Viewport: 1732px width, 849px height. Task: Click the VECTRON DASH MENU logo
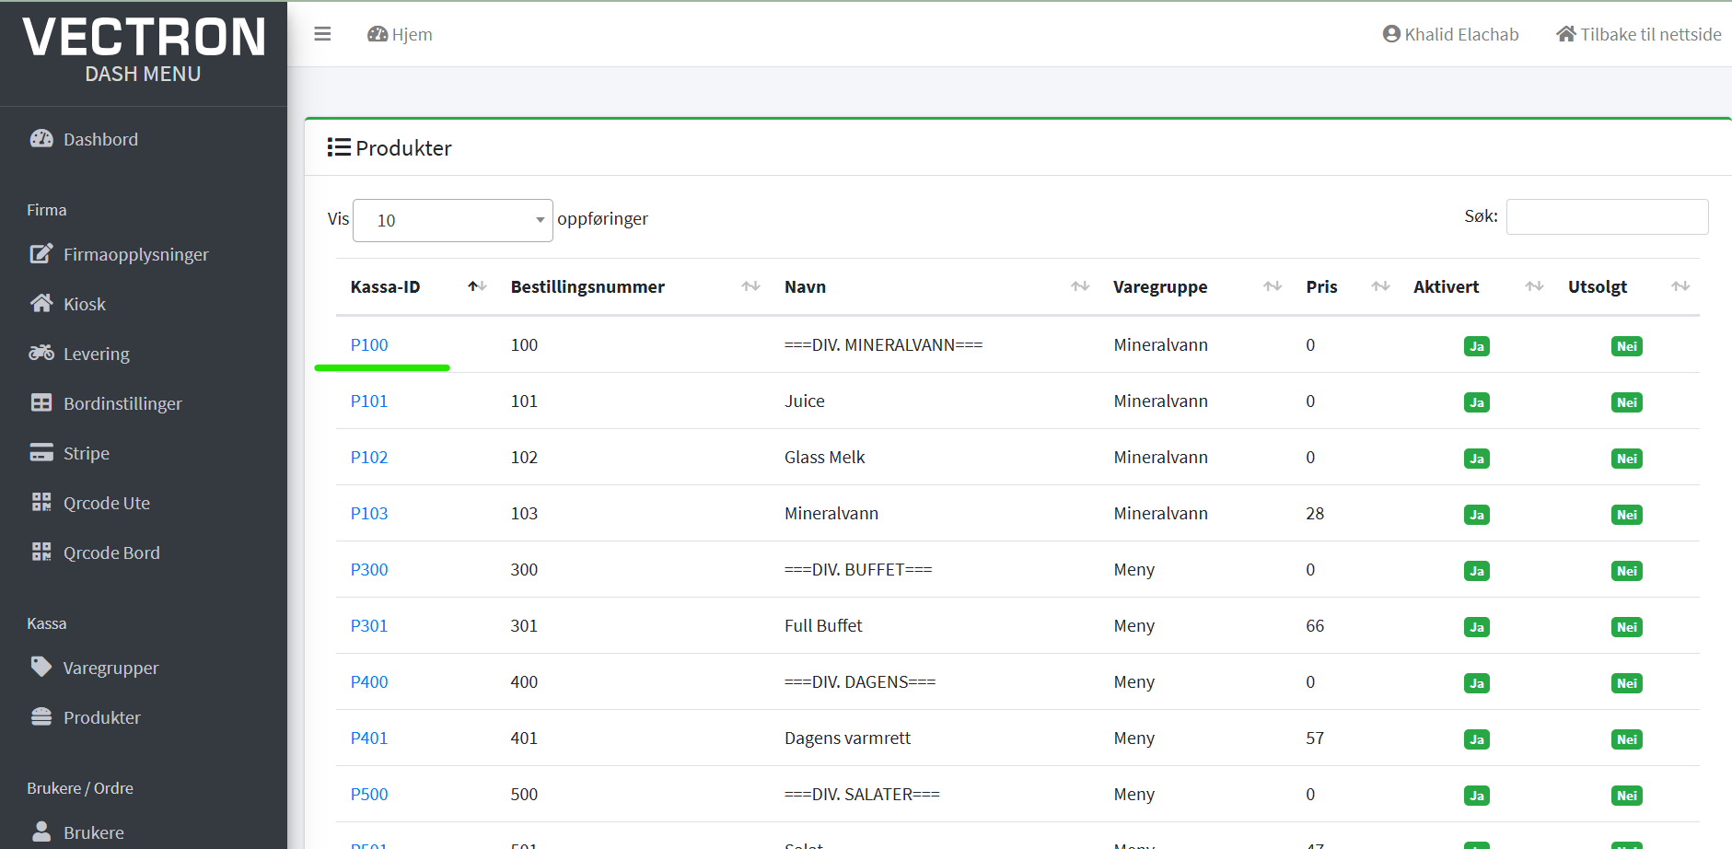pyautogui.click(x=144, y=51)
